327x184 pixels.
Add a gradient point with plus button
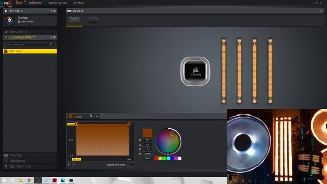point(69,165)
